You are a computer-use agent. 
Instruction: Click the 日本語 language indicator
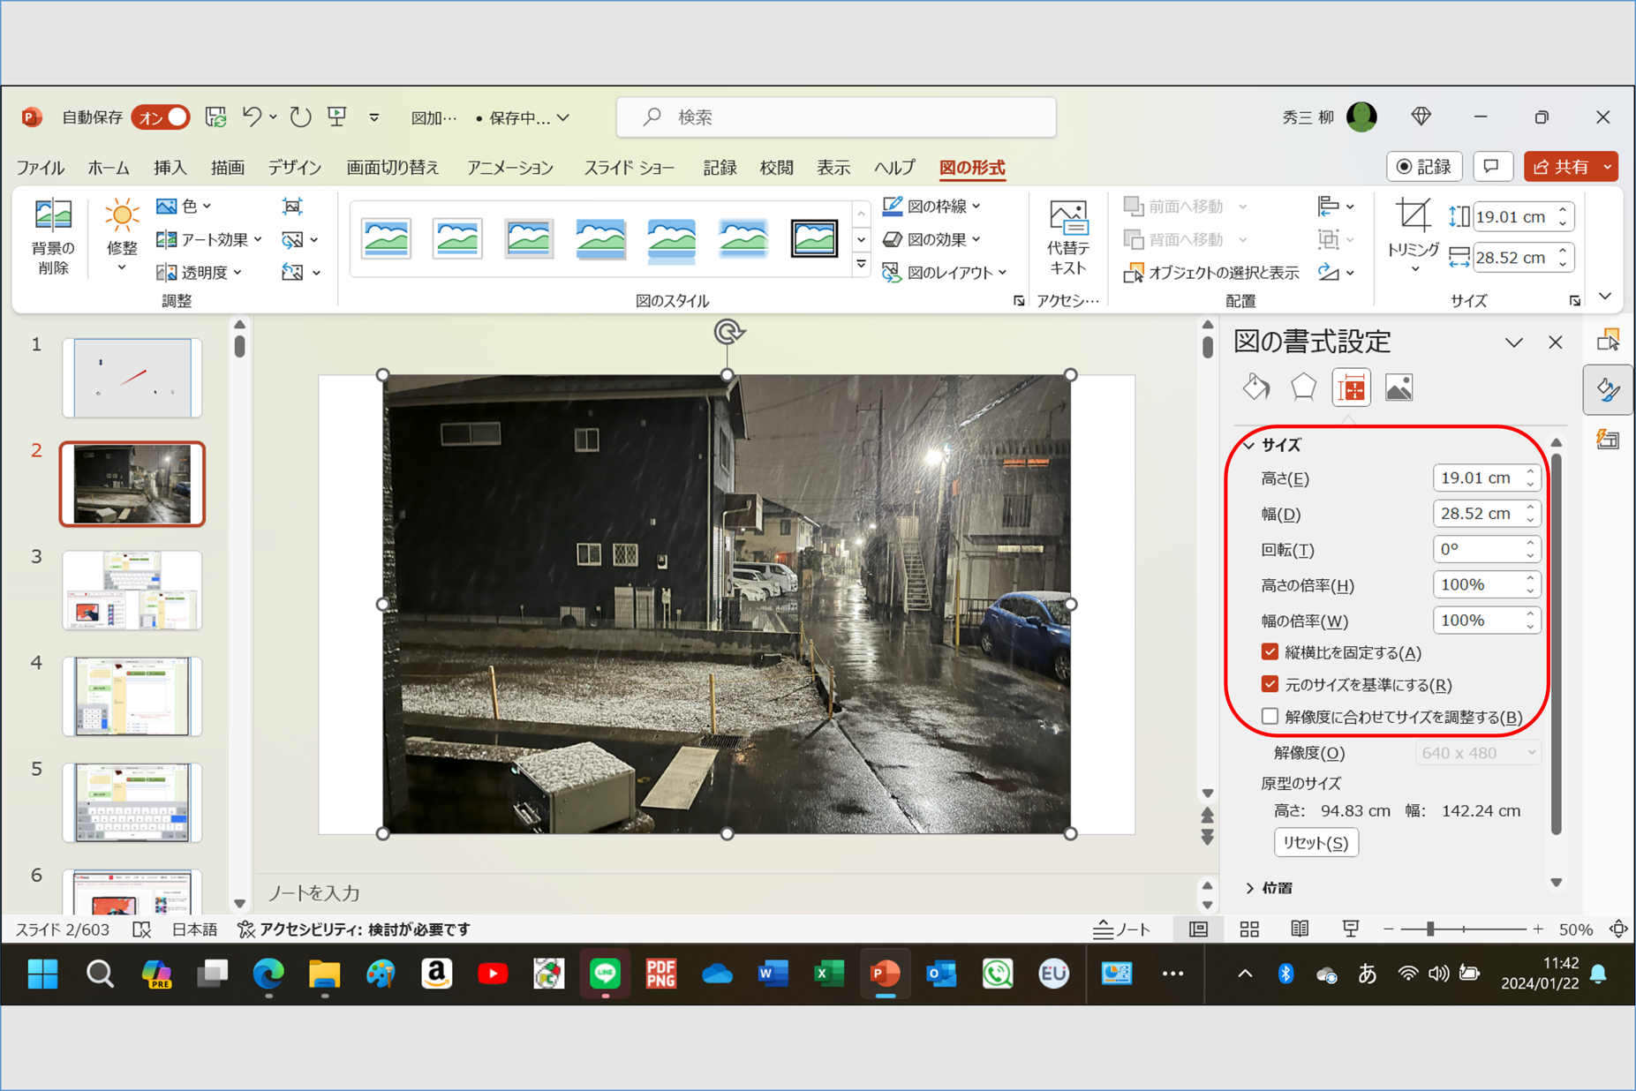(194, 929)
